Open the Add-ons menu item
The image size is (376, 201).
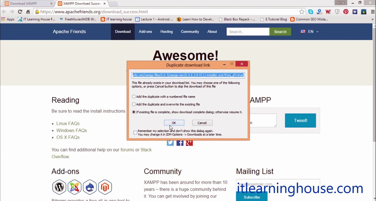[x=145, y=32]
